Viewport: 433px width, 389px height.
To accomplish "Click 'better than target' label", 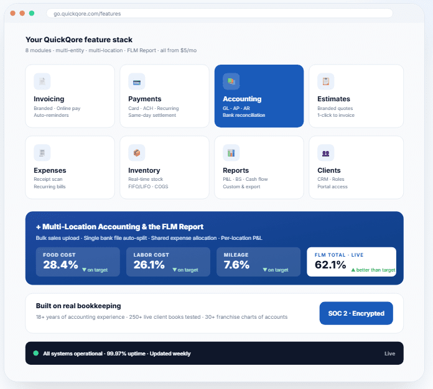I will [376, 270].
